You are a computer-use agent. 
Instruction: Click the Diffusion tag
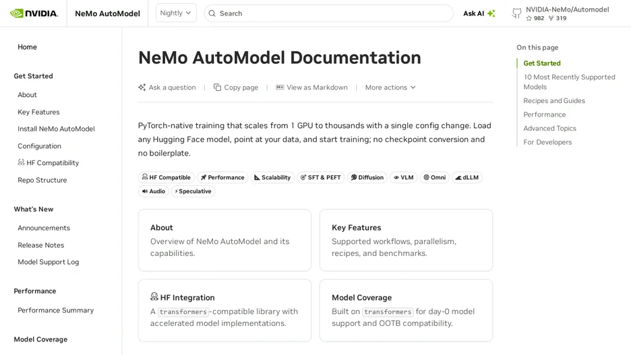[x=367, y=177]
